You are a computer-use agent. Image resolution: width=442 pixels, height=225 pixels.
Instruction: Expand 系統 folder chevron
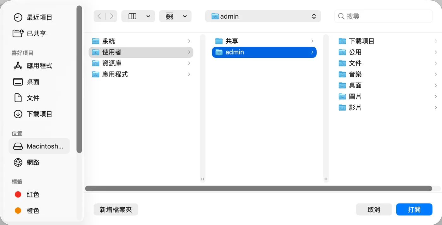pyautogui.click(x=189, y=41)
